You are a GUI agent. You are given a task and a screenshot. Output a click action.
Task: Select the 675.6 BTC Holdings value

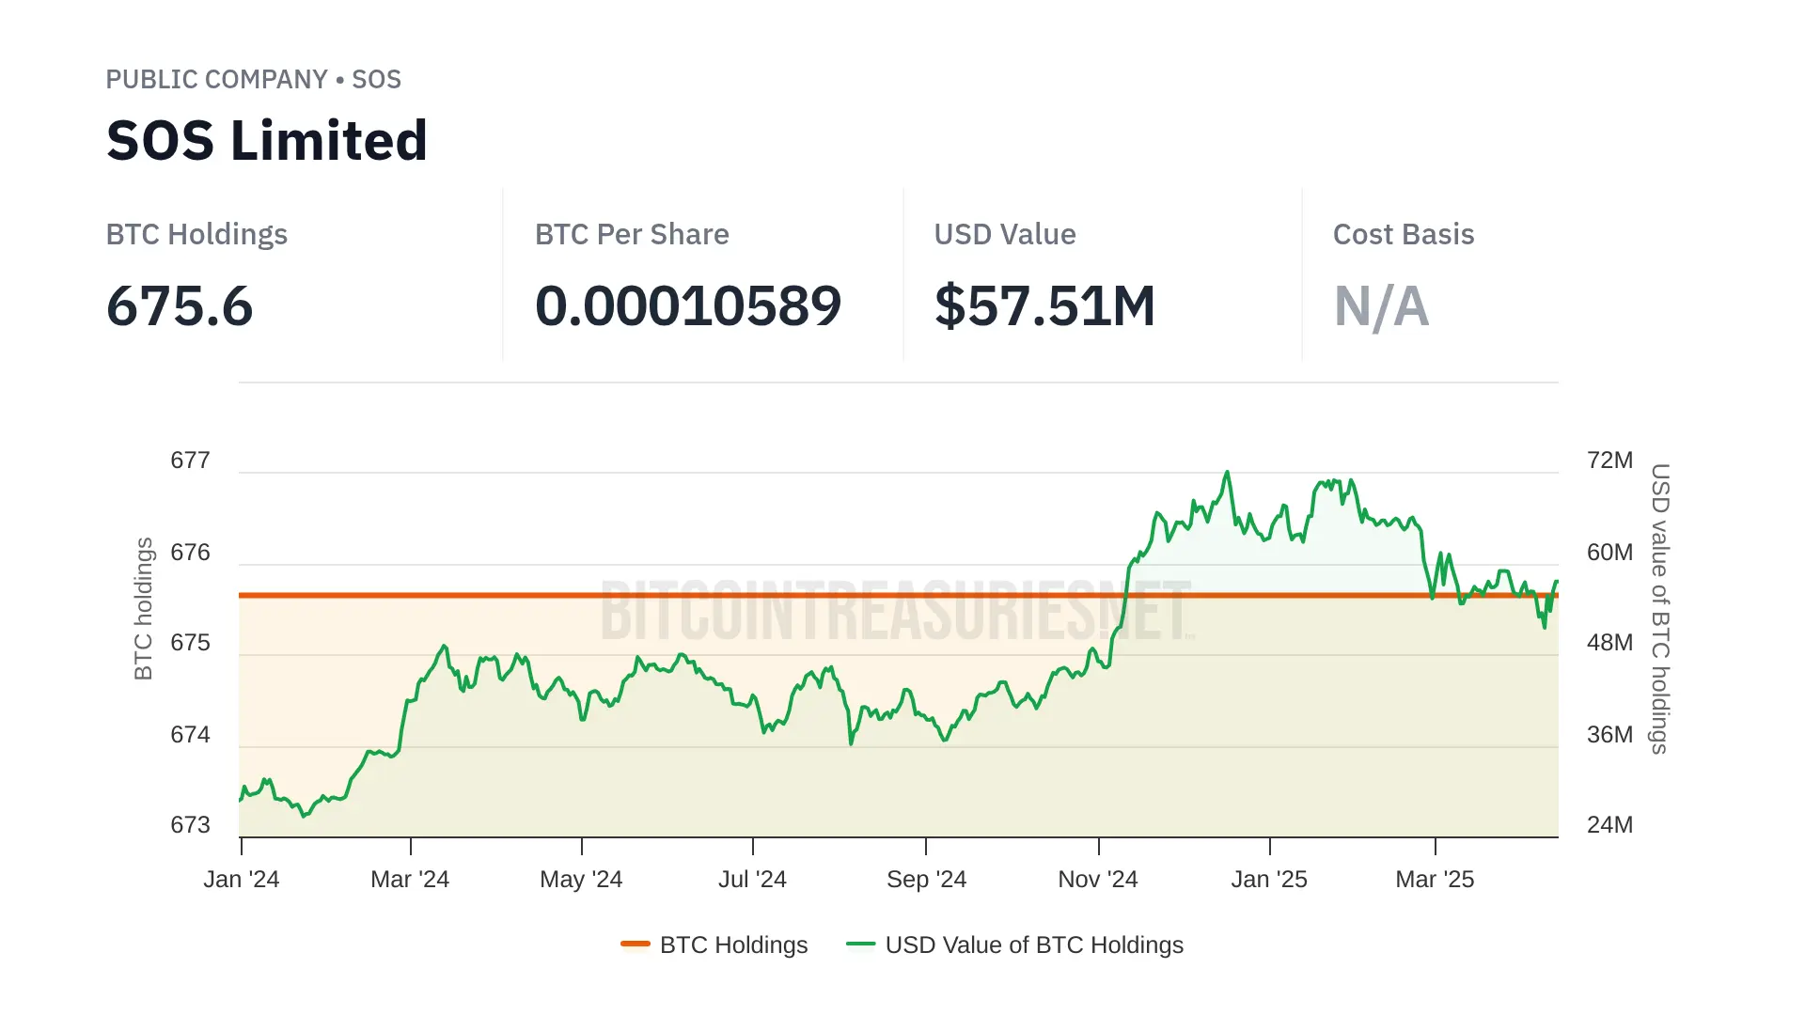point(180,306)
